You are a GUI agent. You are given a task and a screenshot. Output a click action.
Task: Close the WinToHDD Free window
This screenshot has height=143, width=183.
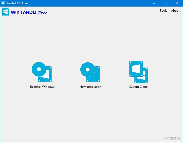point(177,3)
